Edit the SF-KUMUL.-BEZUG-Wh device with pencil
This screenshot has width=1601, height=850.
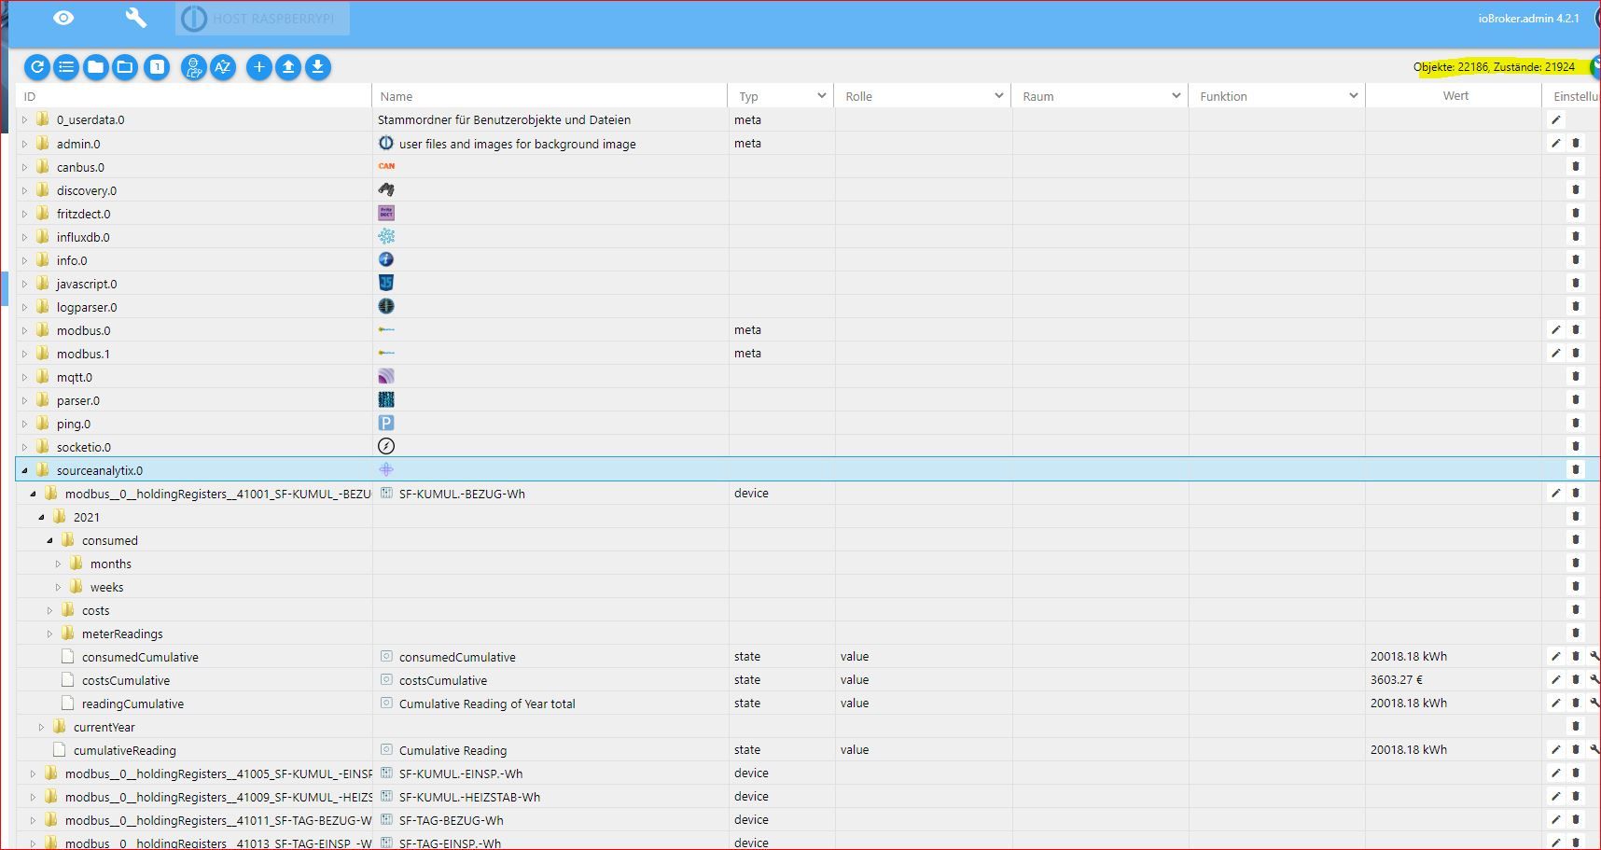pyautogui.click(x=1555, y=493)
